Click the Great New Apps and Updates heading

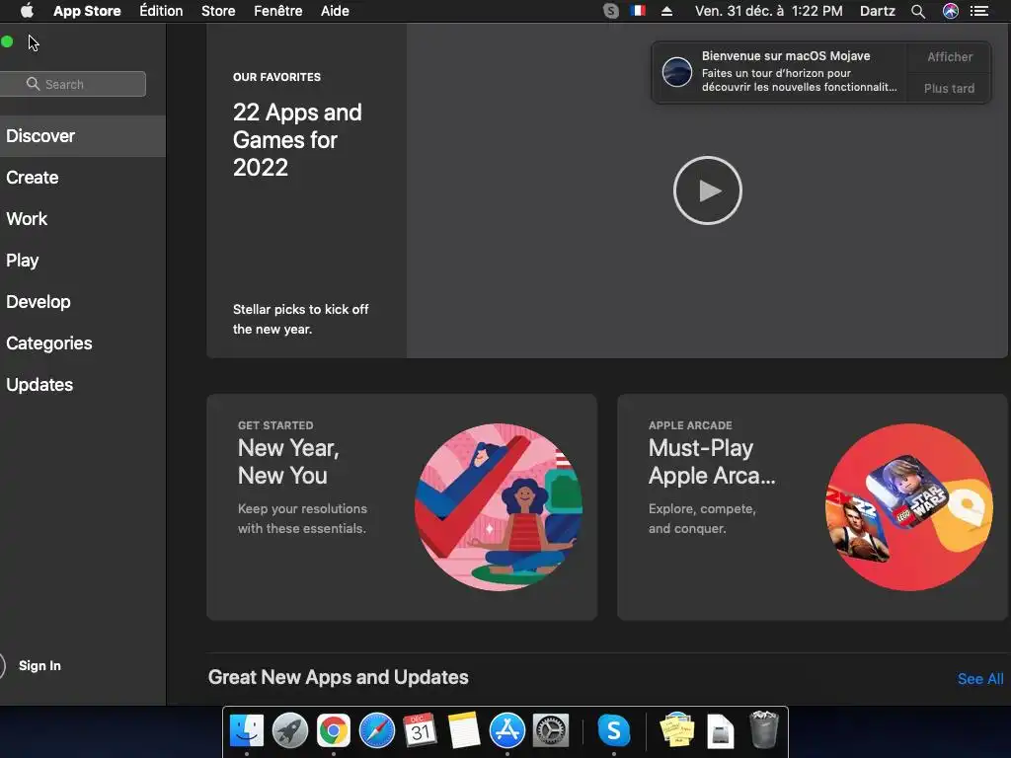click(x=339, y=677)
